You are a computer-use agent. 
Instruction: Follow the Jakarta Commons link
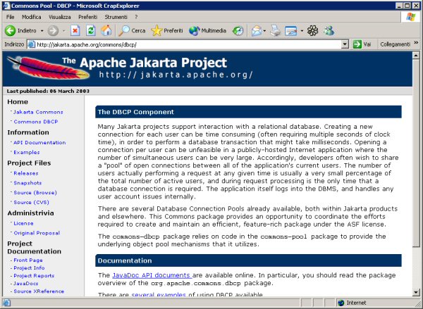[x=38, y=112]
